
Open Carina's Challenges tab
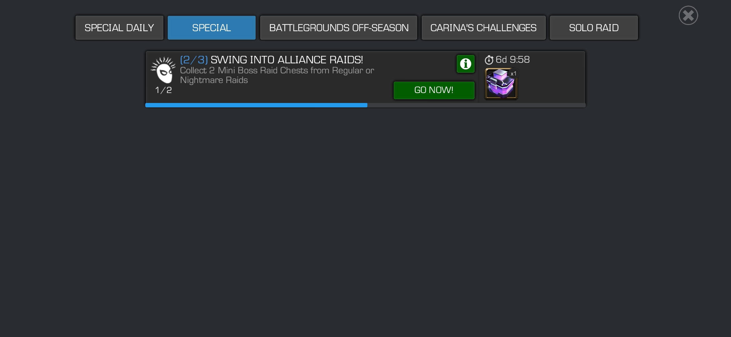(x=483, y=28)
